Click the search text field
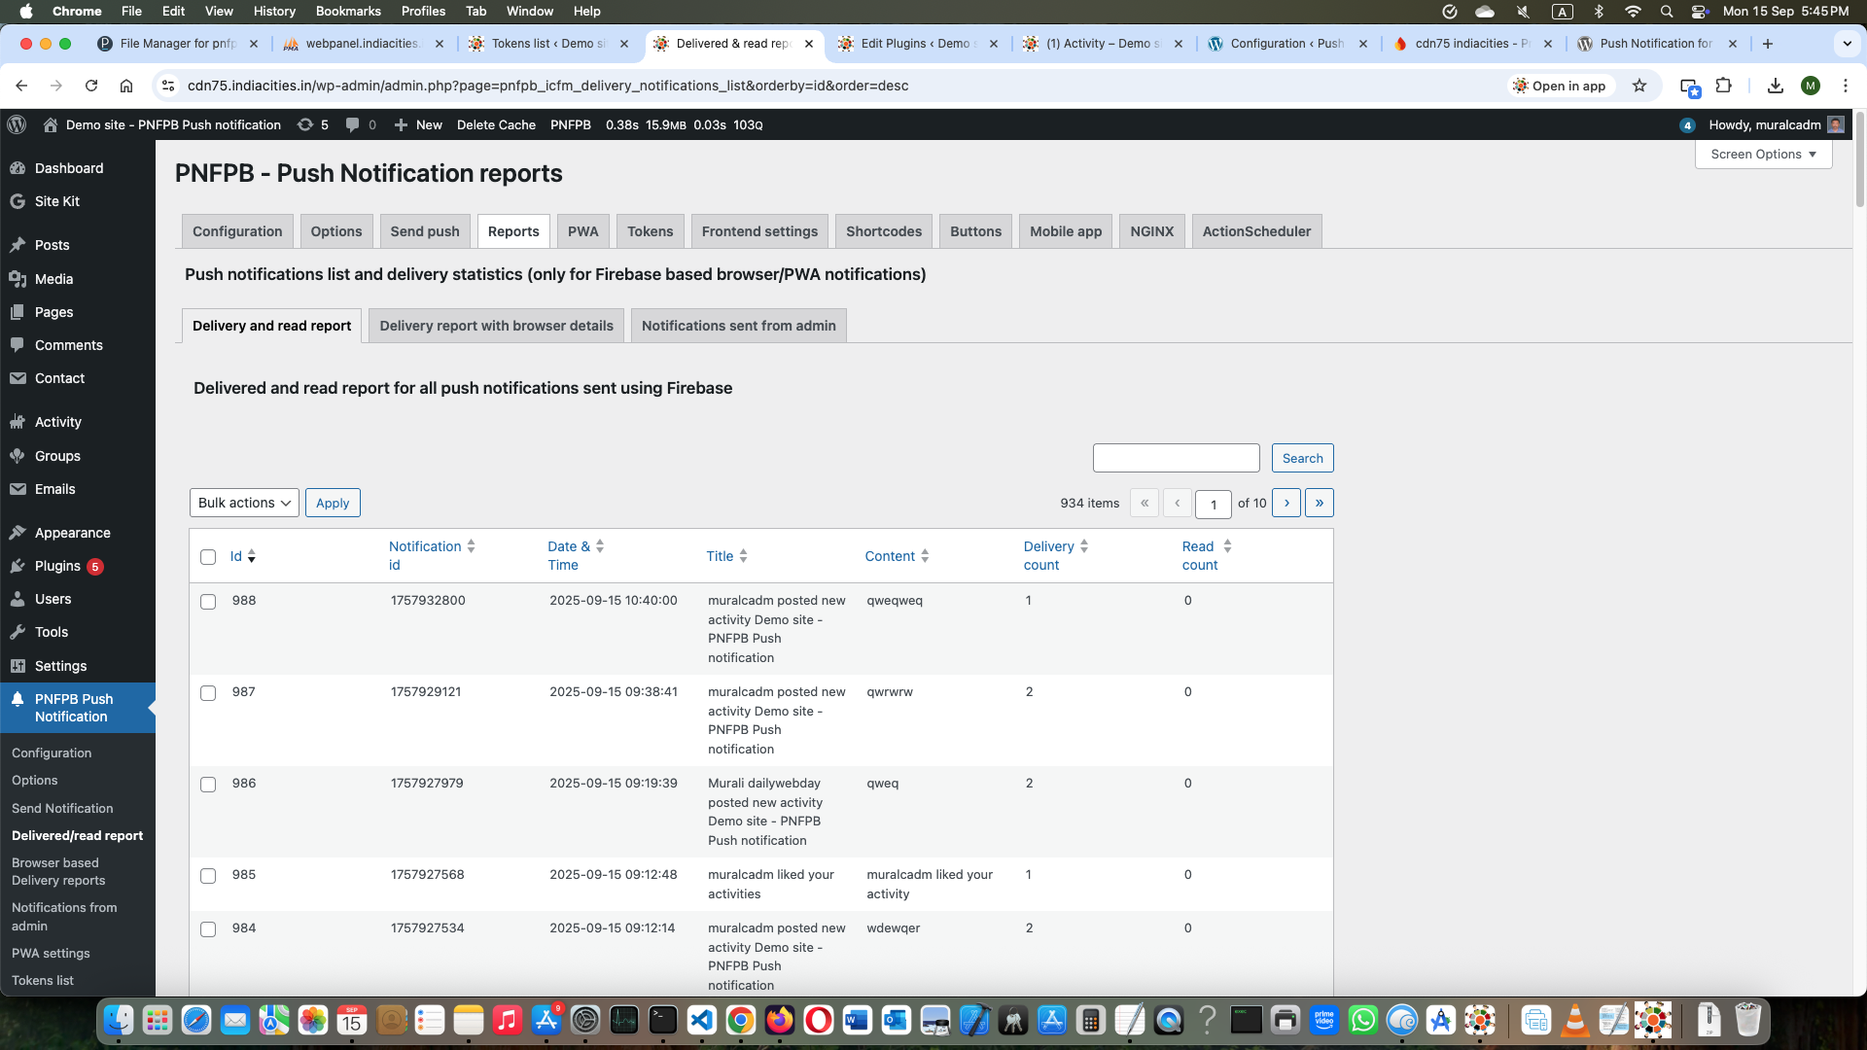 (1176, 458)
